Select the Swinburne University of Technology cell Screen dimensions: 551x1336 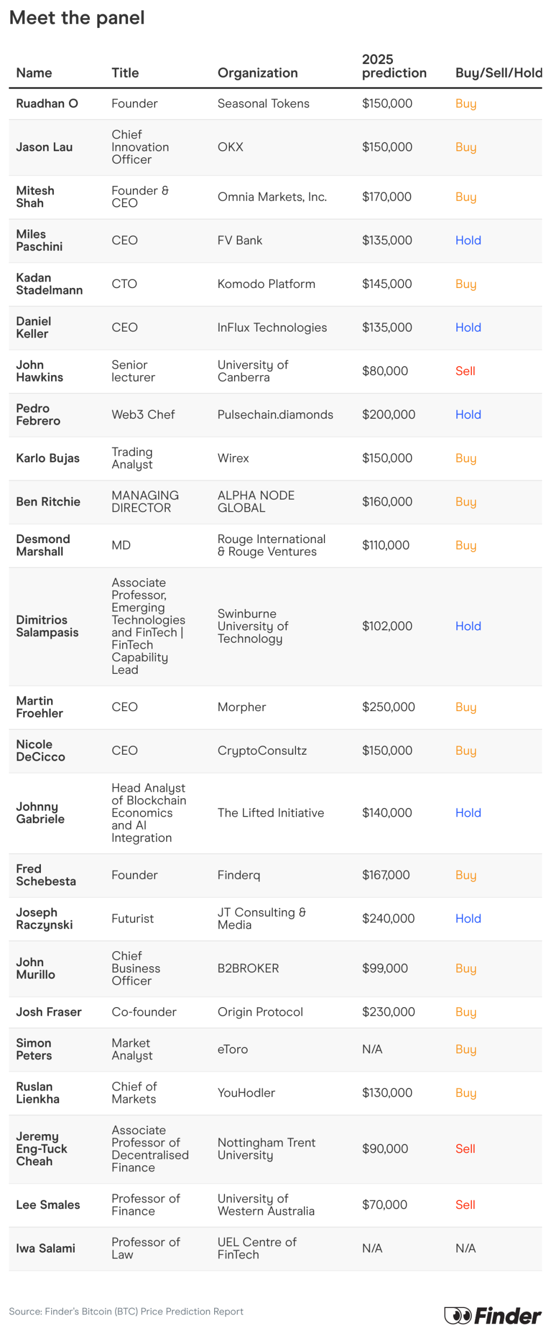pyautogui.click(x=253, y=626)
